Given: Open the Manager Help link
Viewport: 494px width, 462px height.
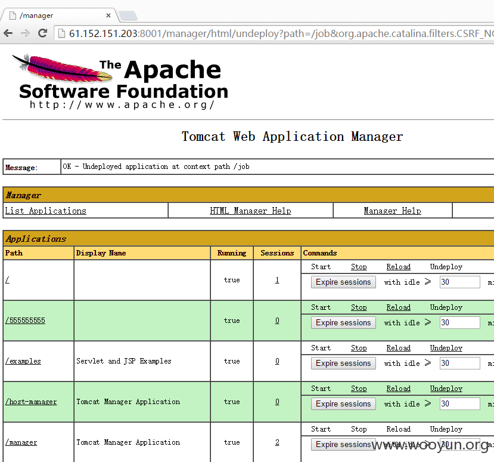Looking at the screenshot, I should pos(392,211).
